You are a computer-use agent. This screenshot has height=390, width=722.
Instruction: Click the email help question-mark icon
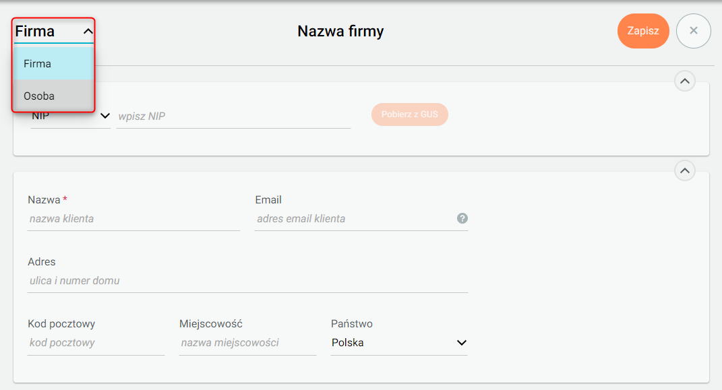pos(462,218)
